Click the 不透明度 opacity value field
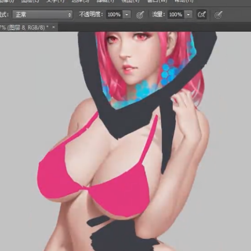Image resolution: width=251 pixels, height=251 pixels. click(114, 14)
